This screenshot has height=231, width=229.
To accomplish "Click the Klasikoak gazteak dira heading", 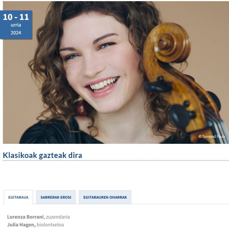I will point(42,155).
